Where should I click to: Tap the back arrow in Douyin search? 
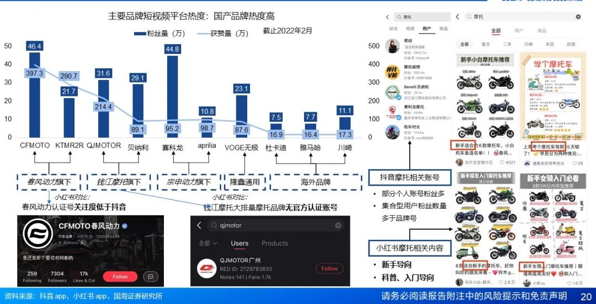[x=387, y=17]
